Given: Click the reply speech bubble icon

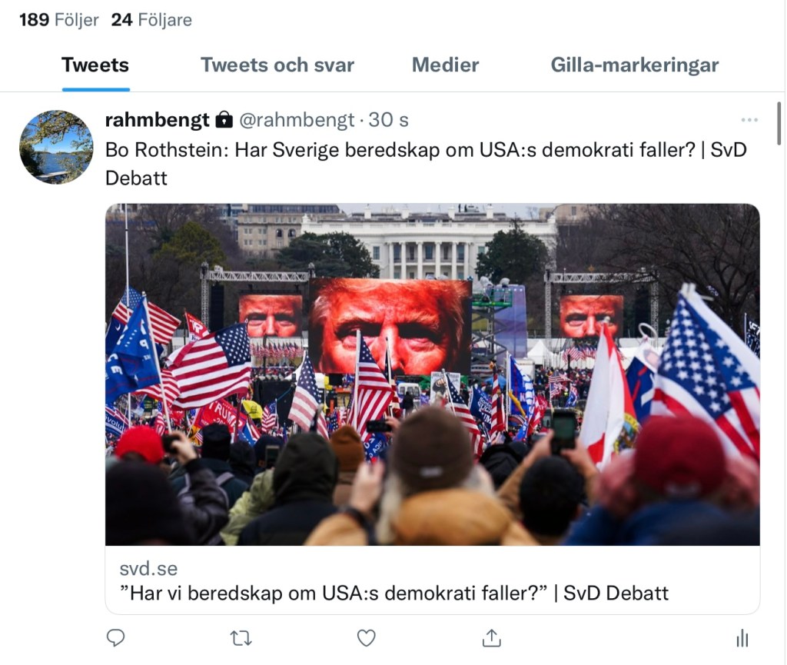Looking at the screenshot, I should click(115, 638).
